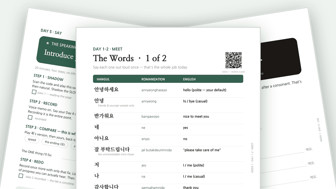
Task: Click the 'The Words · 1 of 2' title
Action: pos(130,58)
